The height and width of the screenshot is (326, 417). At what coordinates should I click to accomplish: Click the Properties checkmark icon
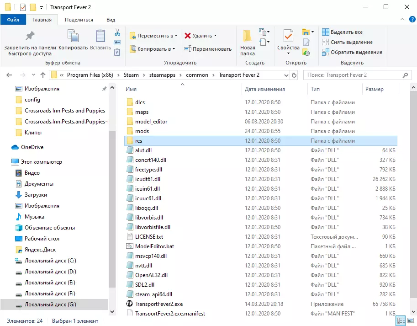[x=288, y=36]
